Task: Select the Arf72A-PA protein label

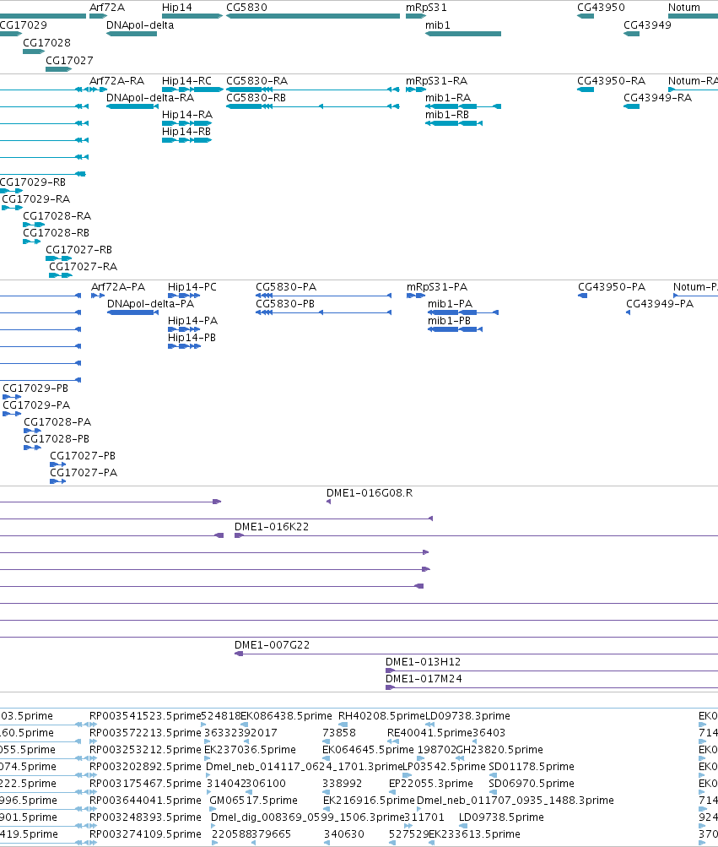Action: [117, 287]
